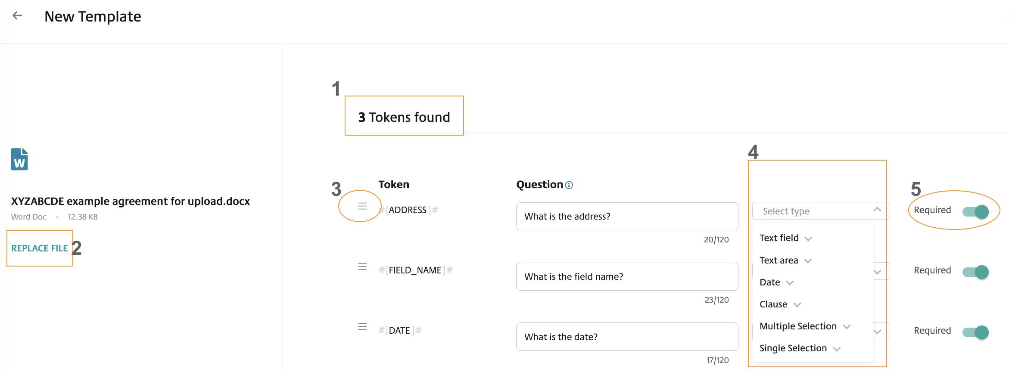Choose Clause from the type list

pyautogui.click(x=773, y=304)
